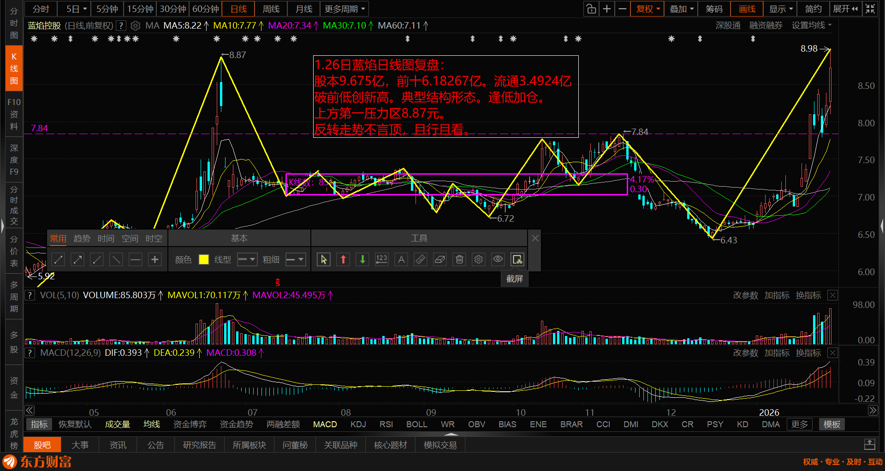Toggle the 筹码 chip distribution panel

714,9
